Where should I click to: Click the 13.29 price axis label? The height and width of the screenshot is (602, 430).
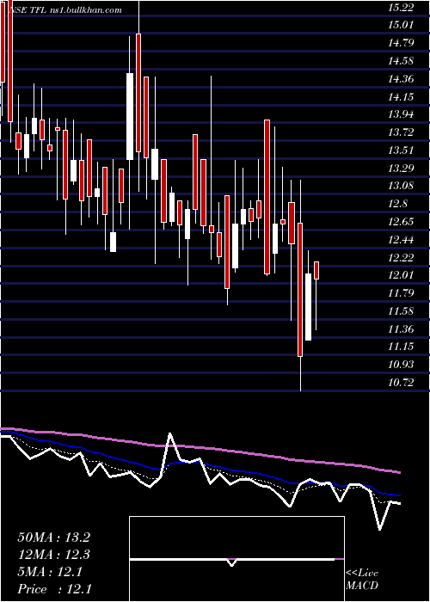pos(401,169)
